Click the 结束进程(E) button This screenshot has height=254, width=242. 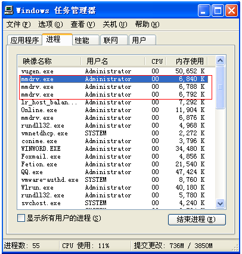(197, 219)
